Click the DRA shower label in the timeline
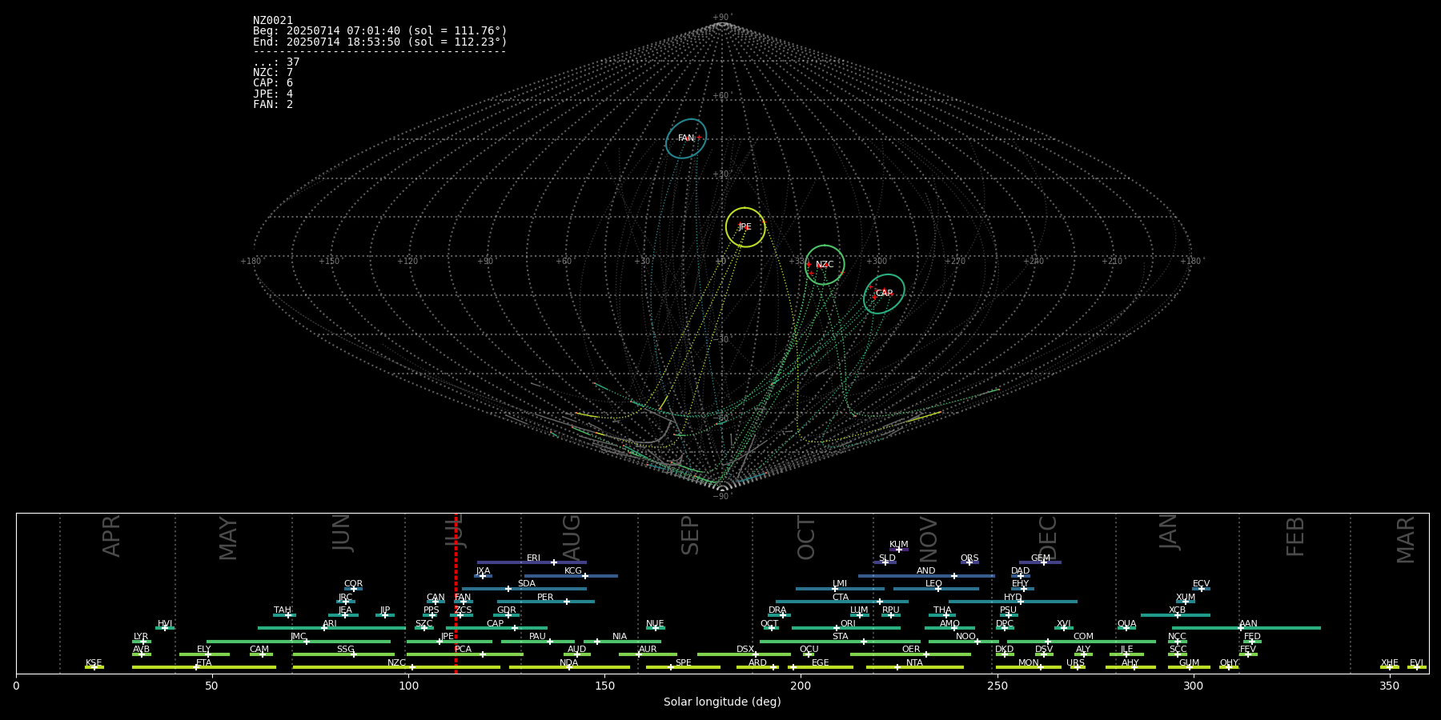The height and width of the screenshot is (720, 1441). (x=778, y=610)
